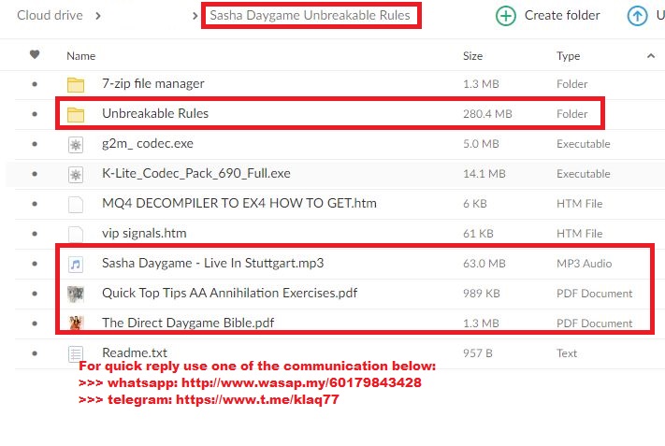Click the MQ4 DECOMPILER htm file icon

tap(76, 205)
